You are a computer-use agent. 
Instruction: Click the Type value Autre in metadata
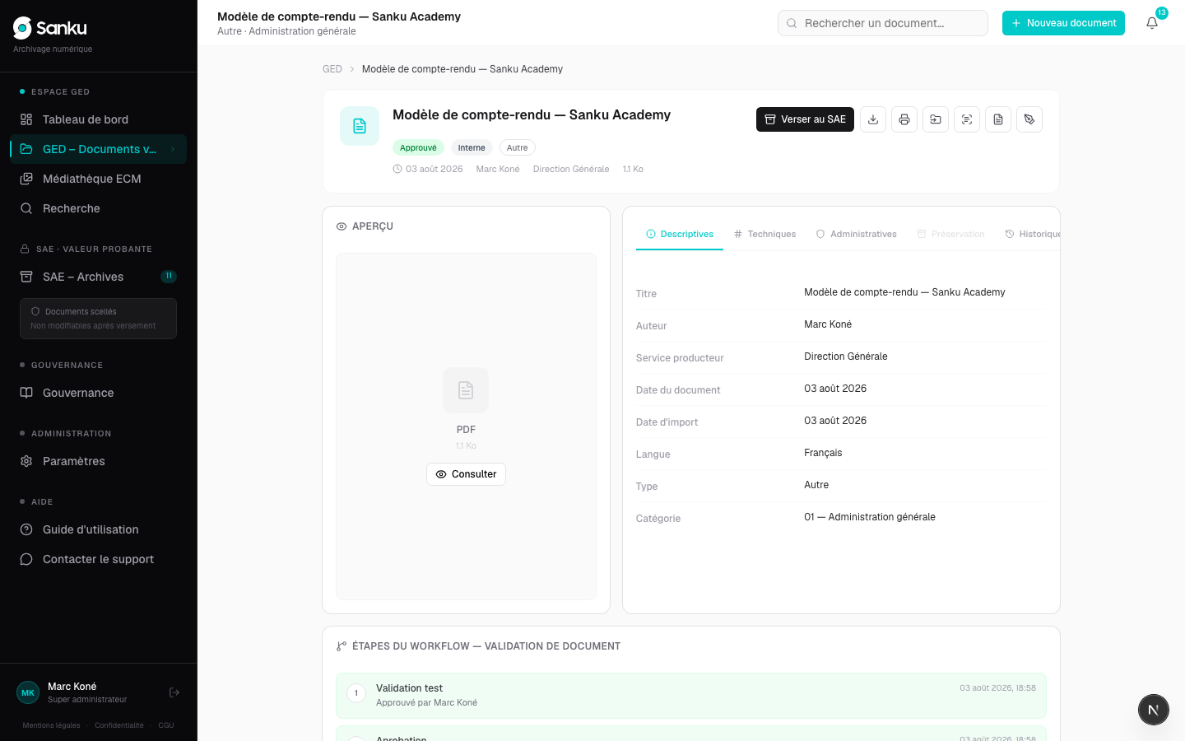tap(816, 485)
